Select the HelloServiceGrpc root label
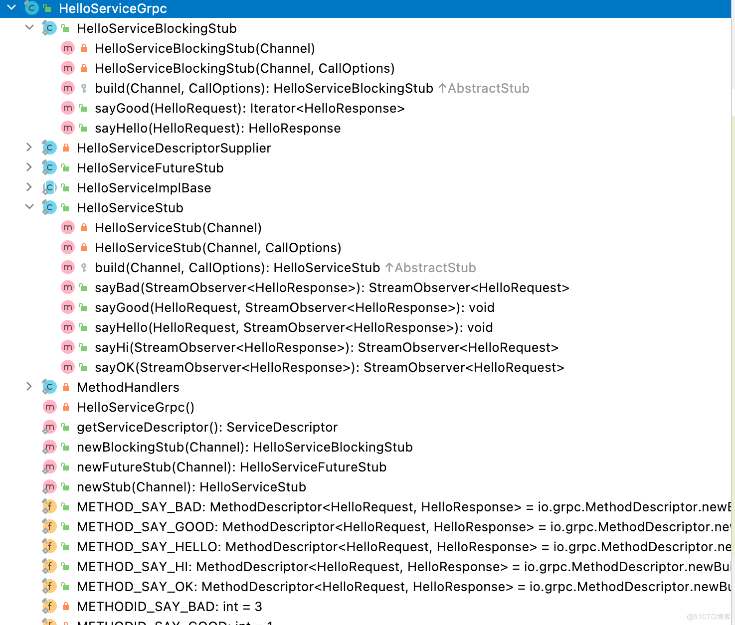This screenshot has height=625, width=735. [x=113, y=8]
